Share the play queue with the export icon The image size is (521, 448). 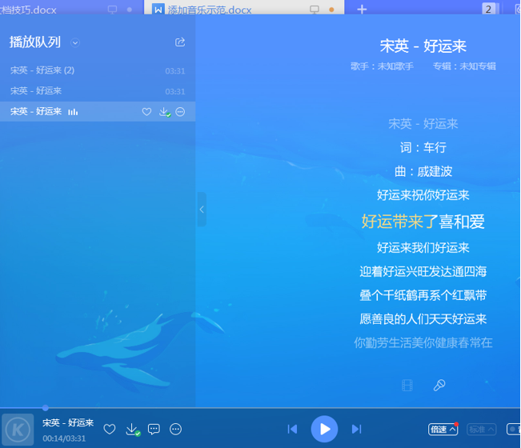pos(180,42)
